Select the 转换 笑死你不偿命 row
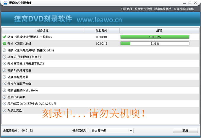 point(100,84)
